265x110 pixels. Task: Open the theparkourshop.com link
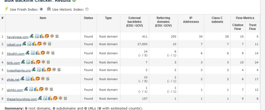click(22, 99)
